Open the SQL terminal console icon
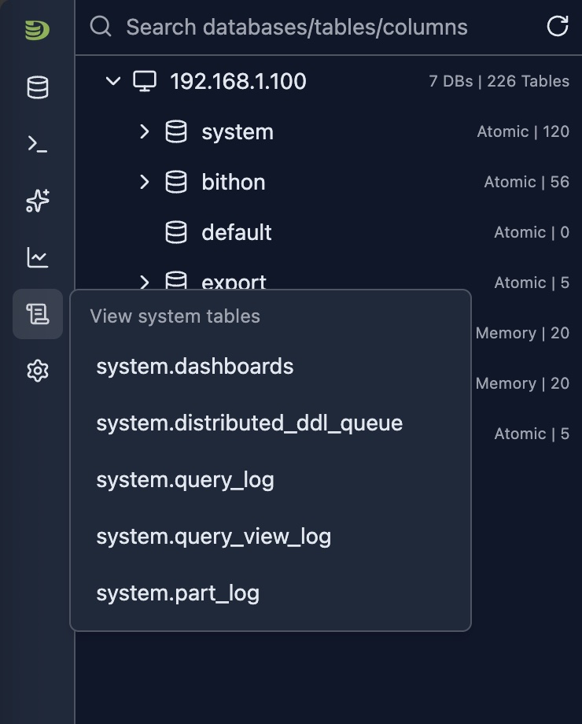 point(37,144)
